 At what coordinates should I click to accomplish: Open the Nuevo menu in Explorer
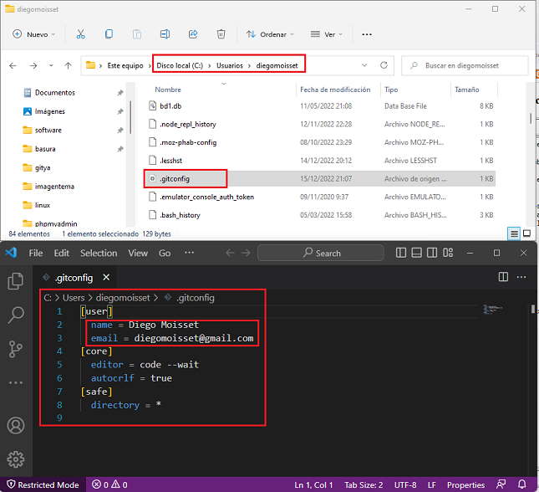point(33,34)
